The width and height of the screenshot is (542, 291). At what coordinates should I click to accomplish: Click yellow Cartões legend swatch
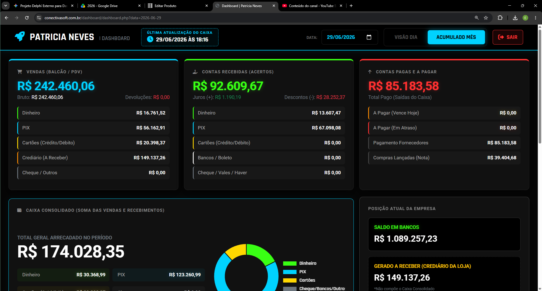pos(290,280)
